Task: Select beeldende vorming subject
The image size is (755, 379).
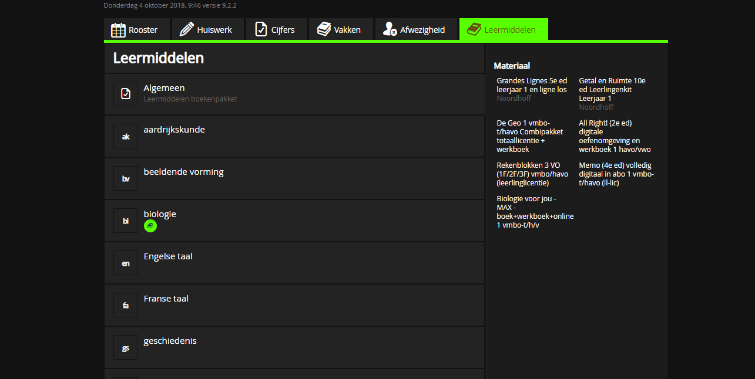Action: pyautogui.click(x=294, y=178)
